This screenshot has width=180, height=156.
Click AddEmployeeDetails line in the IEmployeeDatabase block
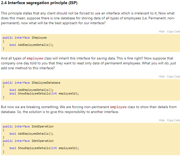[31, 90]
